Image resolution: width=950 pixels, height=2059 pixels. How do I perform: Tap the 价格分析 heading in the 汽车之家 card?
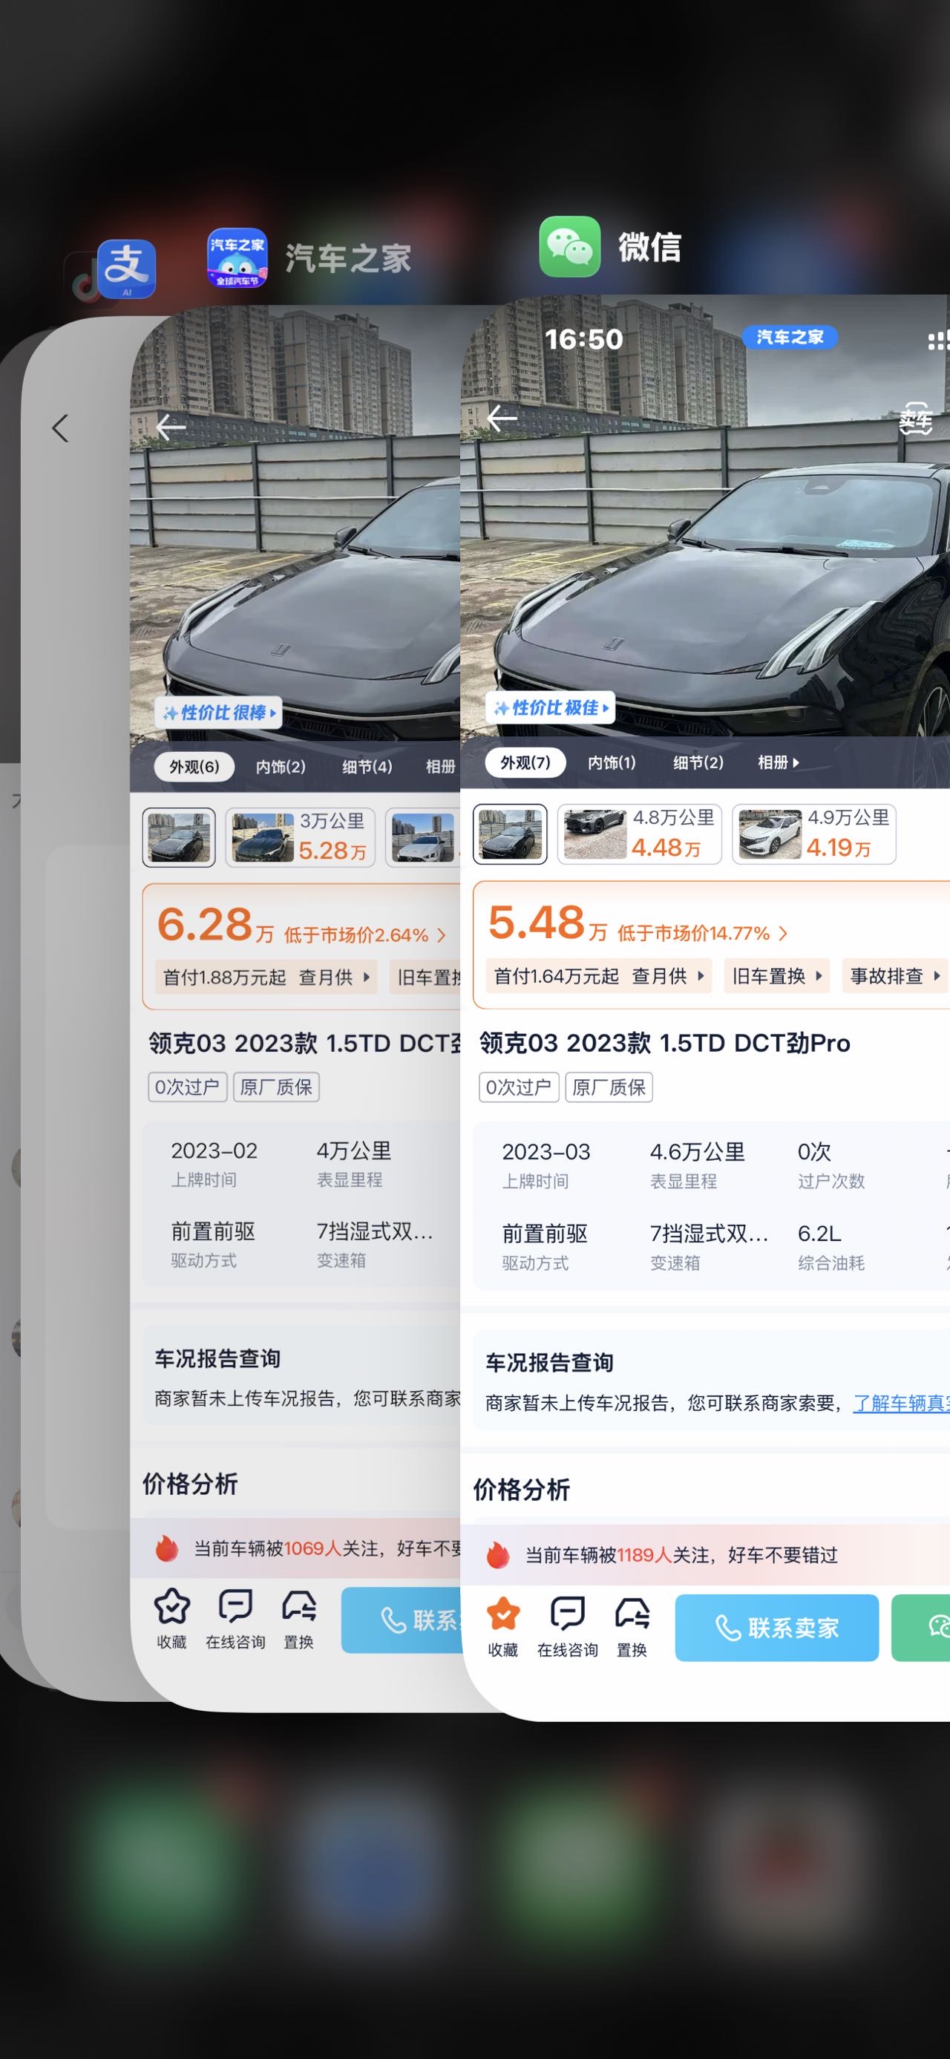point(190,1484)
